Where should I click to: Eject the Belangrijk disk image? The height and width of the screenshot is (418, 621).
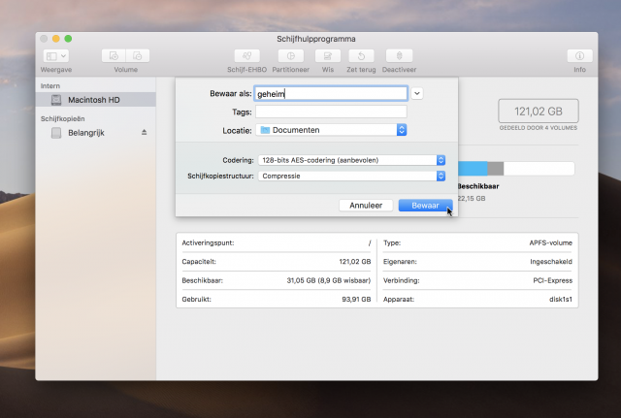(145, 132)
